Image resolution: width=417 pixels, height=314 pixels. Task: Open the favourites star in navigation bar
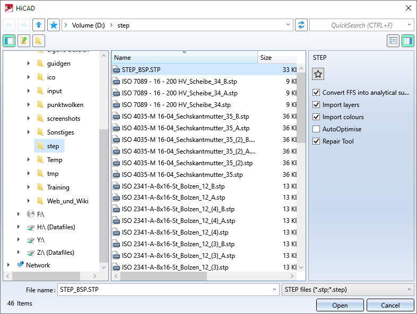(x=54, y=25)
